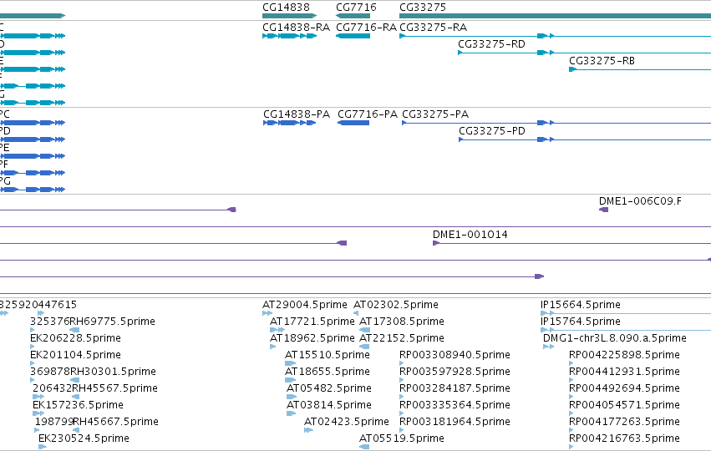This screenshot has width=711, height=451.
Task: Select the AT29004.5prime arrow glyph
Action: [267, 313]
